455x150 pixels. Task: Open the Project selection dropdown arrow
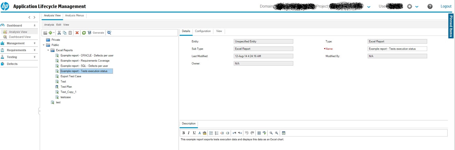tap(369, 7)
